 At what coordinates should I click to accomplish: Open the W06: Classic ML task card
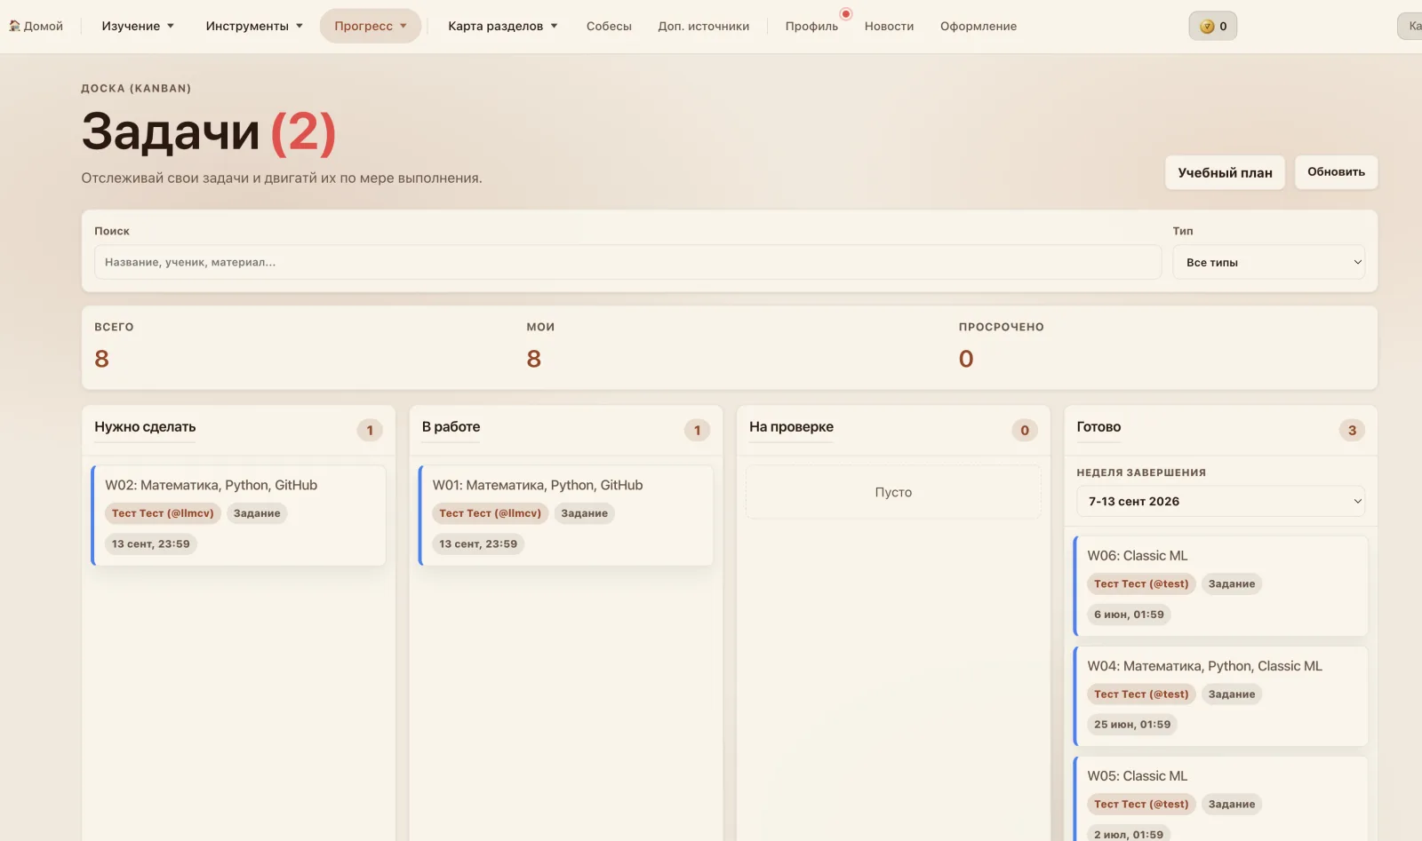(x=1220, y=586)
